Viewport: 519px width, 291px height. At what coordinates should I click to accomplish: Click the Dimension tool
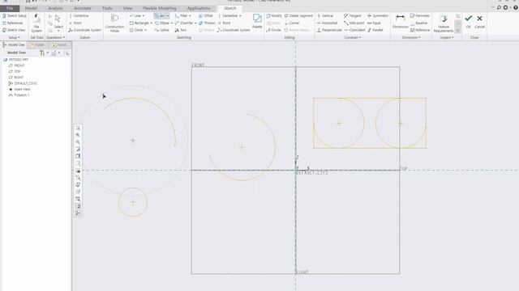tap(400, 22)
